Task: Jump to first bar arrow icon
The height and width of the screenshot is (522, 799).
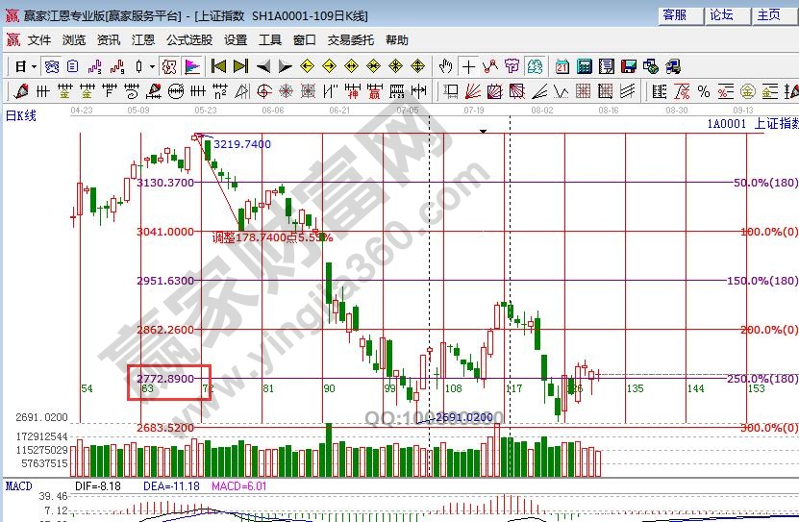Action: [x=218, y=66]
